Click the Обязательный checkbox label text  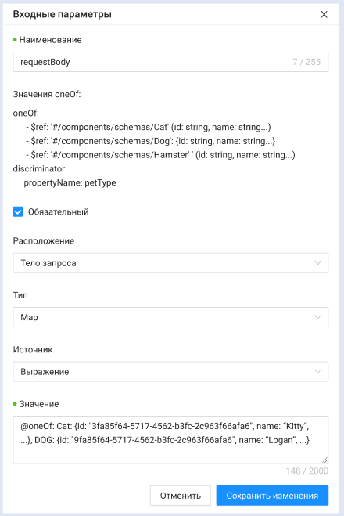[x=58, y=211]
